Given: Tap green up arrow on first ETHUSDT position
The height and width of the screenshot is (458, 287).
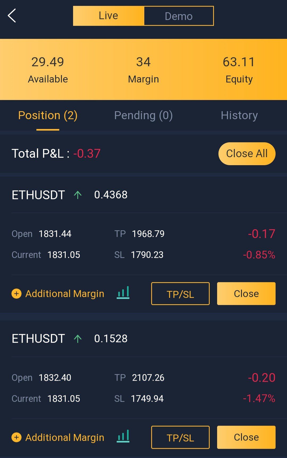Looking at the screenshot, I should point(78,195).
